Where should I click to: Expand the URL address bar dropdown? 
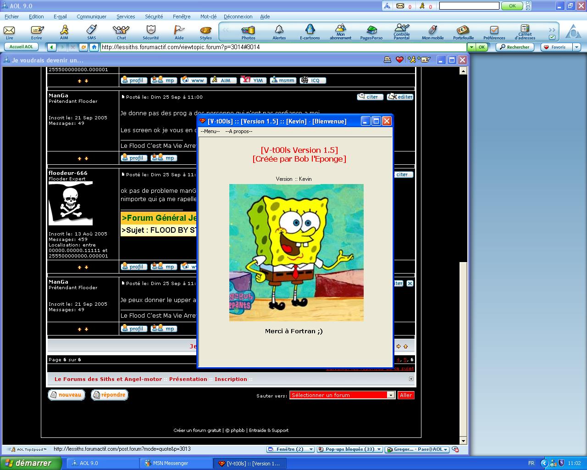click(x=471, y=47)
